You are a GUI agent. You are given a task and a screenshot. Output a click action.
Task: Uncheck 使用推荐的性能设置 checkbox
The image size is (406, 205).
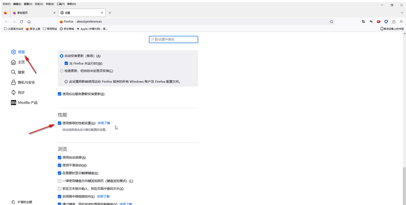coord(60,123)
